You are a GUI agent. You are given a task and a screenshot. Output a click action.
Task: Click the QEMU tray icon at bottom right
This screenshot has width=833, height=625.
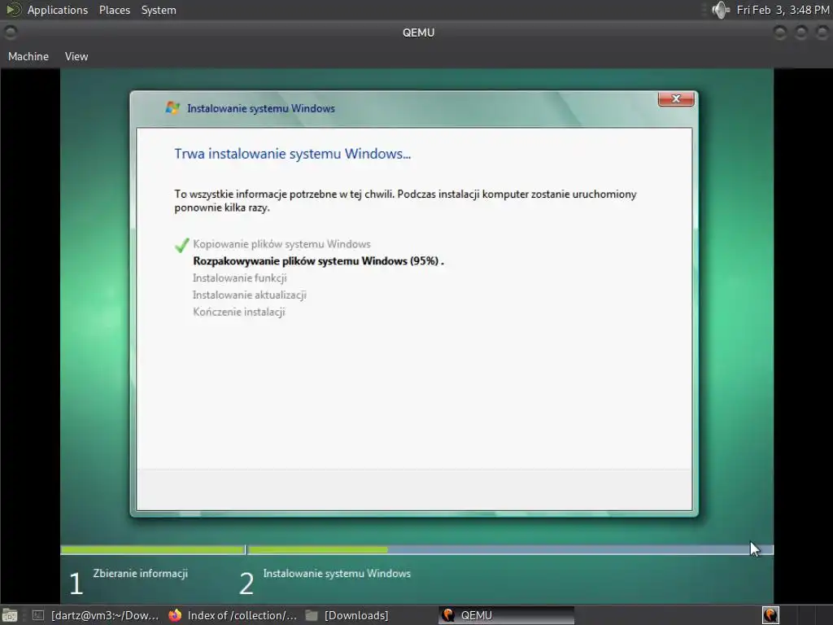(x=770, y=615)
